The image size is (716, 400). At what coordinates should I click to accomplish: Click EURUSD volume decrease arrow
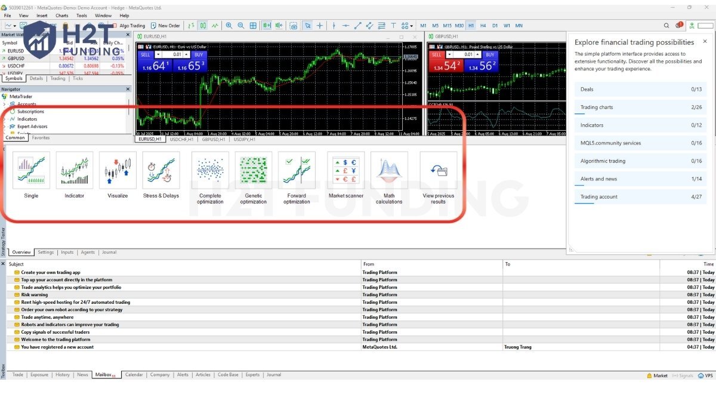pyautogui.click(x=158, y=55)
